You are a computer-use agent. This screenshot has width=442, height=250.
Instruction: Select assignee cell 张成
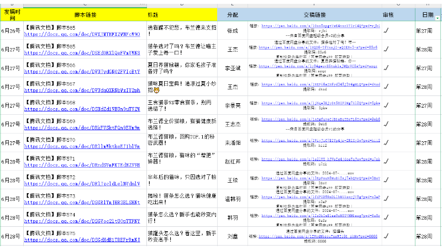pyautogui.click(x=233, y=31)
